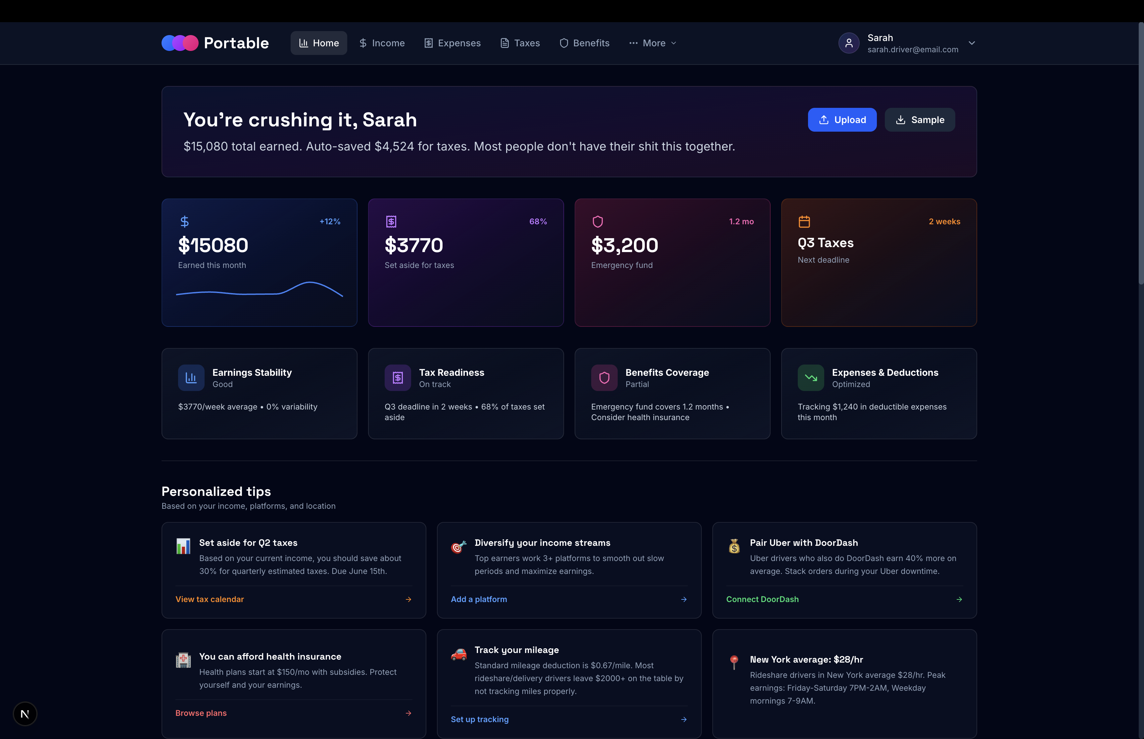Click the dollar icon on earnings card
Image resolution: width=1144 pixels, height=739 pixels.
coord(184,222)
